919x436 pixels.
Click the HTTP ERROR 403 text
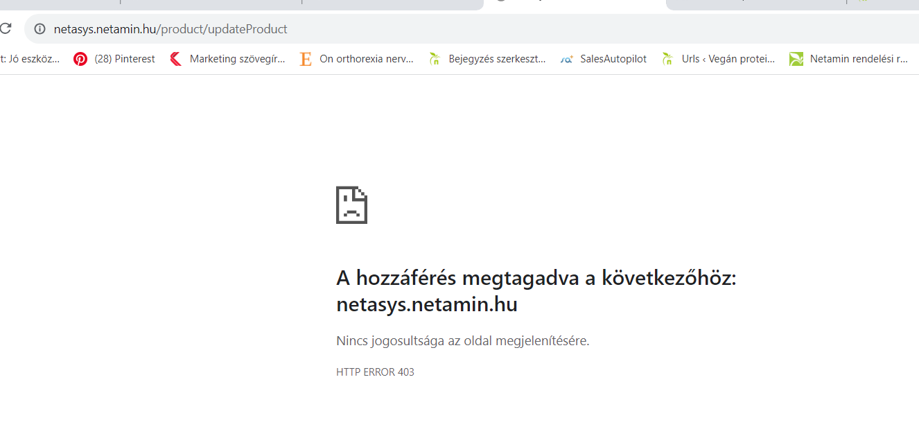[x=375, y=372]
